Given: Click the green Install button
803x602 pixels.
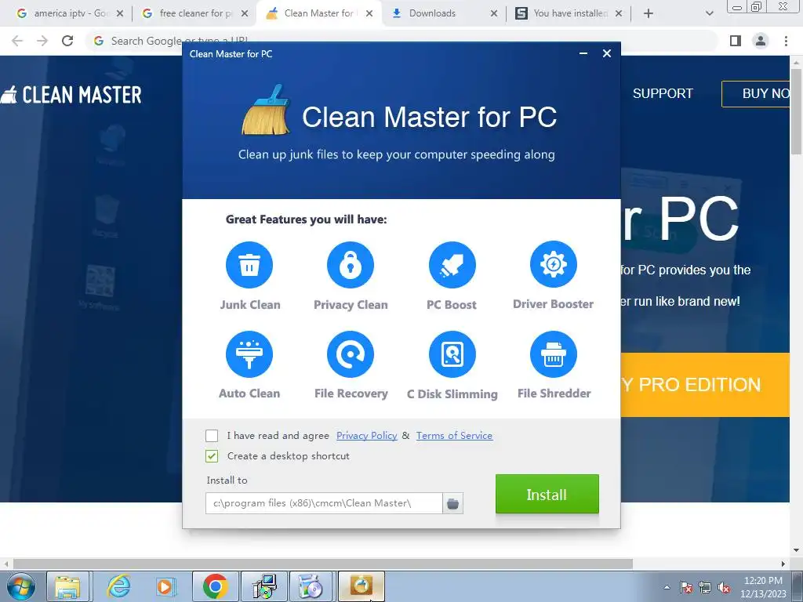Looking at the screenshot, I should tap(547, 494).
